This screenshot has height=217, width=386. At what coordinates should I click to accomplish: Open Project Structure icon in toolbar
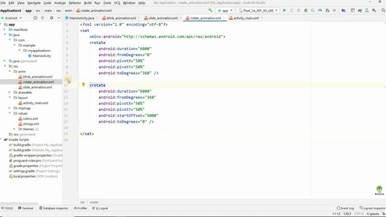[343, 10]
